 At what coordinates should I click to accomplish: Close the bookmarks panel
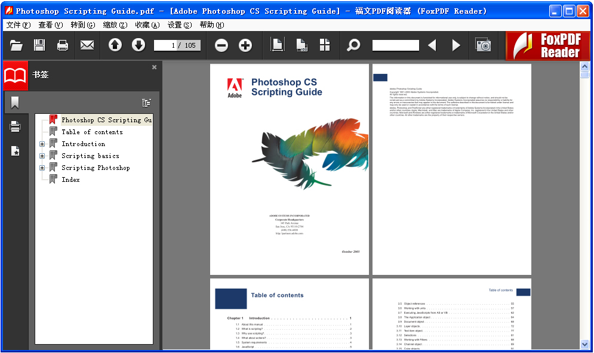click(154, 67)
